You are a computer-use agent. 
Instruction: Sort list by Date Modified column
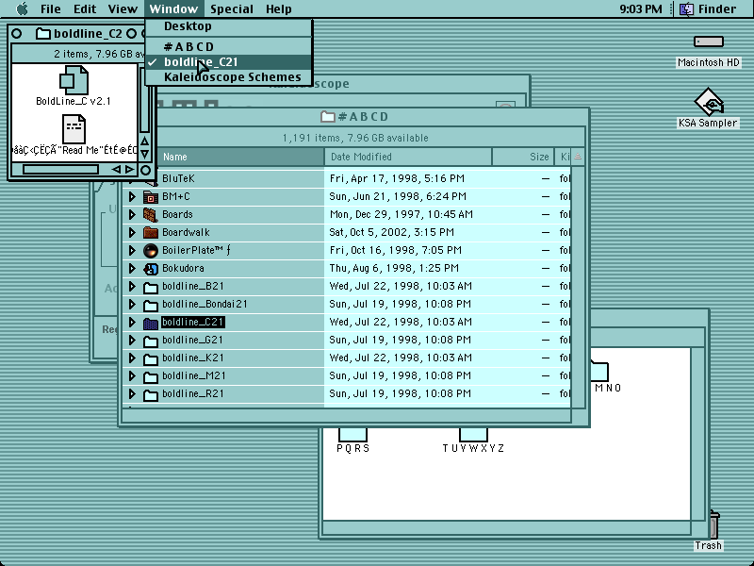click(408, 157)
